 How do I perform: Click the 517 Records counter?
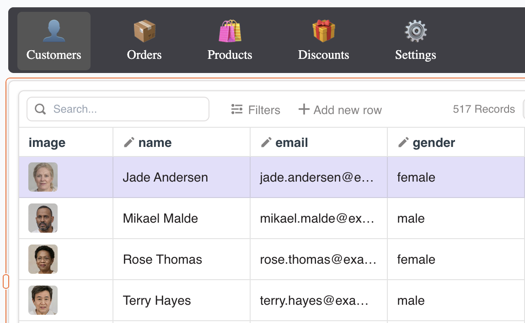484,109
